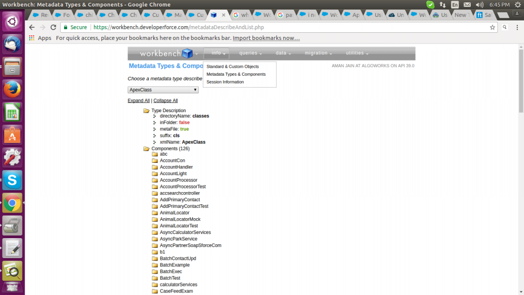Bookmark this page with star icon
Viewport: 524px width, 295px height.
point(492,28)
